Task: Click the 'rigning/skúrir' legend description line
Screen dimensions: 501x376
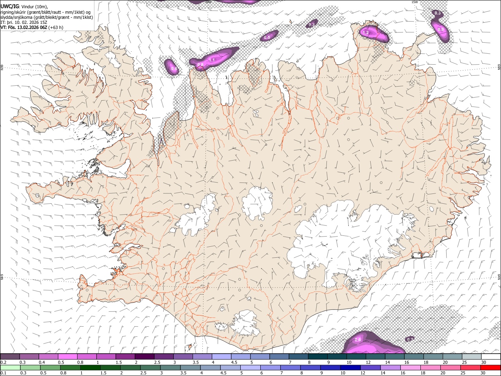Action: click(x=45, y=12)
